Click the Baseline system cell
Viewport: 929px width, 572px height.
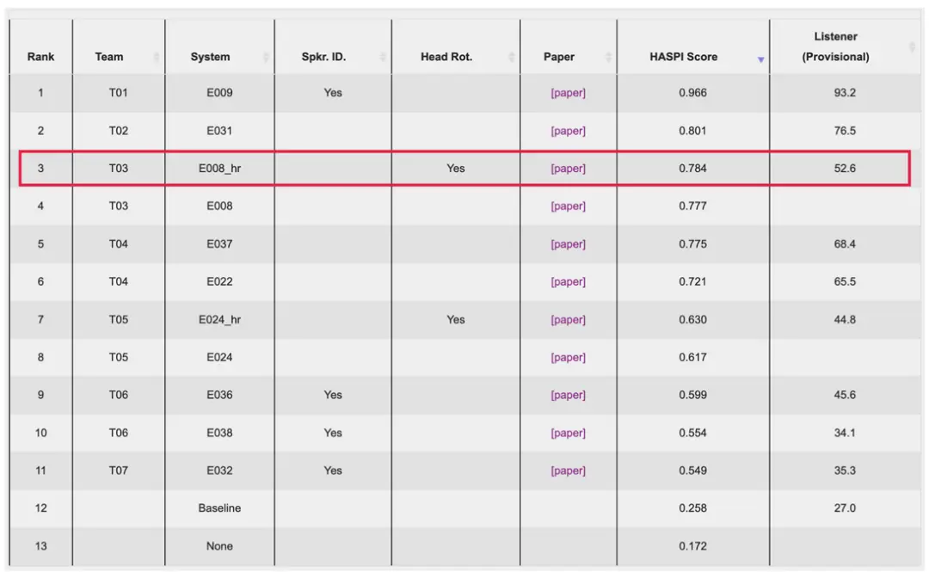[219, 508]
